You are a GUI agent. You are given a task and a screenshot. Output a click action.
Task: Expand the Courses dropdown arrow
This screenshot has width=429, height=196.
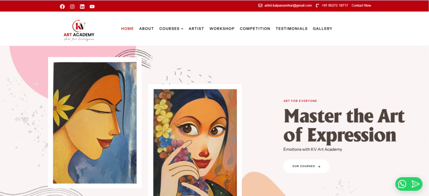pos(182,29)
